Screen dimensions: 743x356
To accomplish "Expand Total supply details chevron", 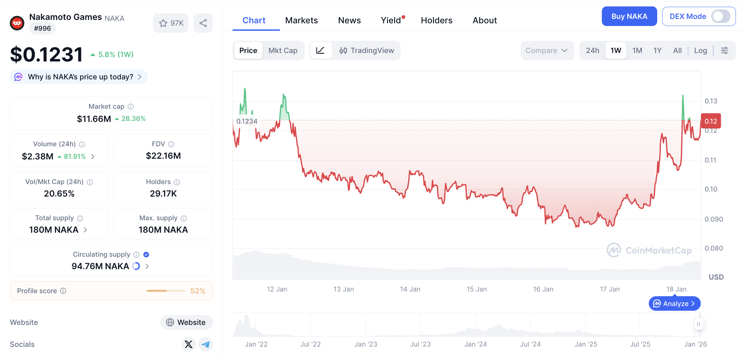I will 85,230.
